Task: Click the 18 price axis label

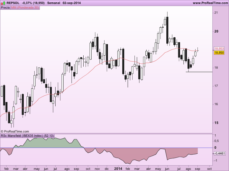Action: tap(216, 68)
